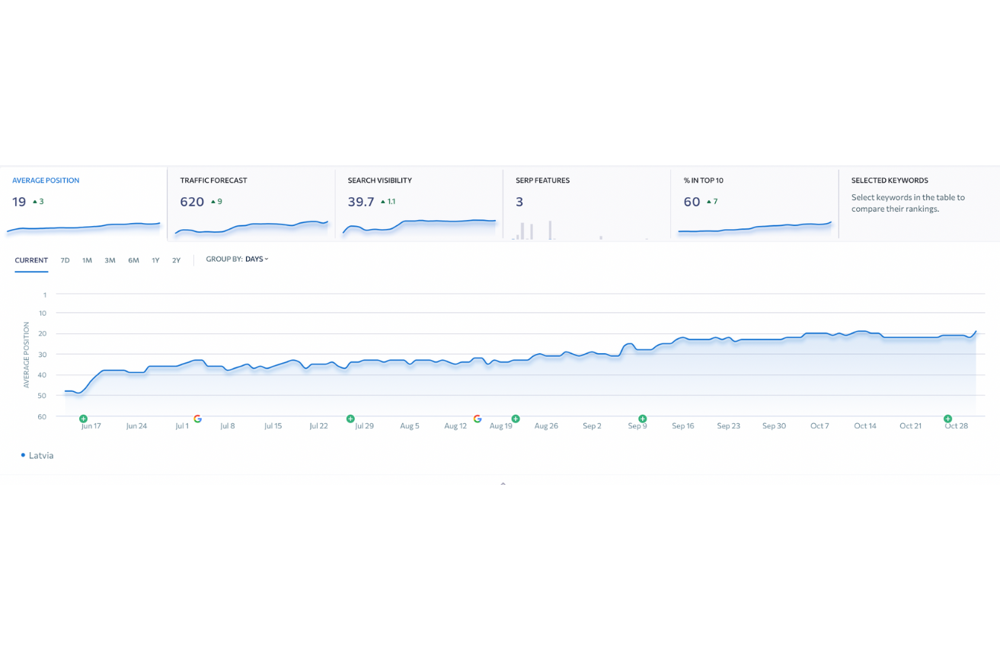Switch to the Current time range
1000x650 pixels.
click(x=31, y=260)
